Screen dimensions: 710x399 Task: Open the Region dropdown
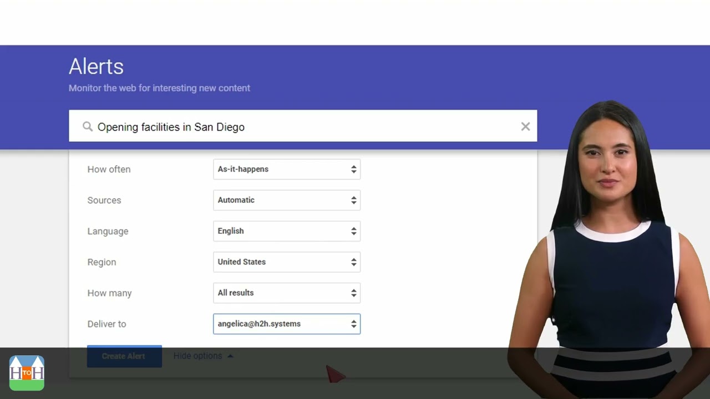point(287,262)
